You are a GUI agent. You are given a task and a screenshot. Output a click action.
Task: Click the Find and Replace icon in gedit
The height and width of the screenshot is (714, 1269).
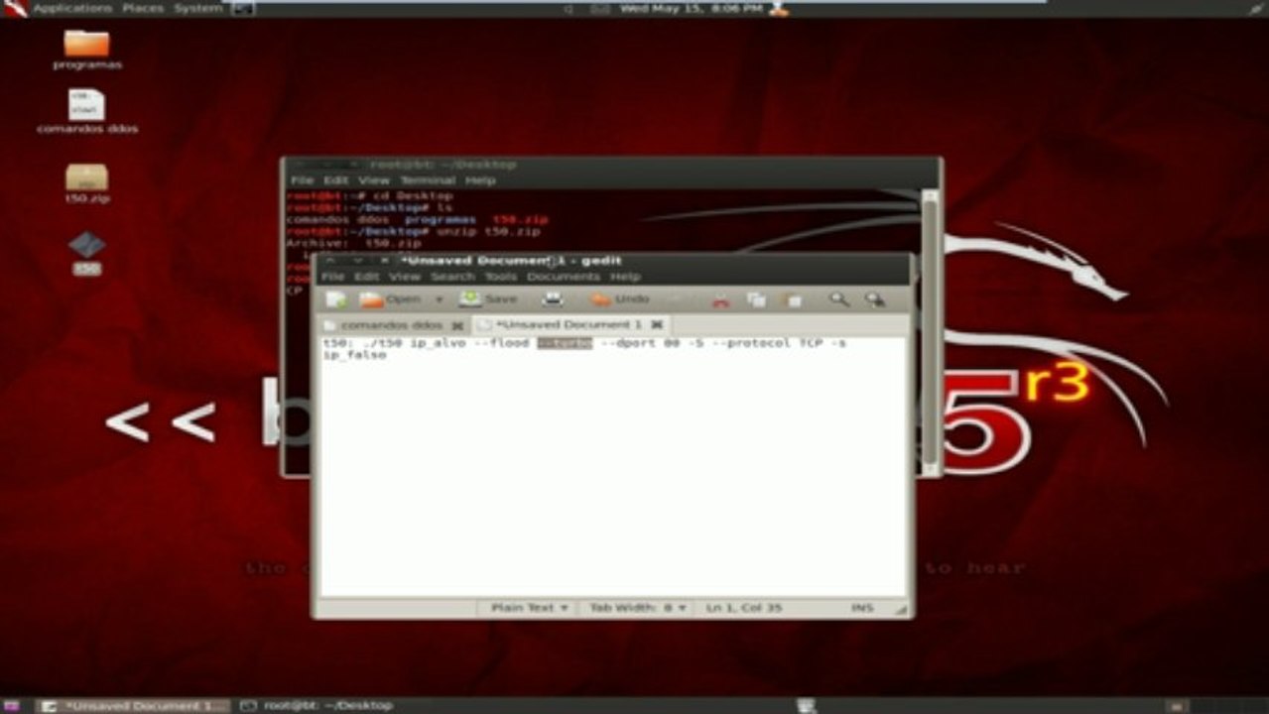(x=874, y=299)
